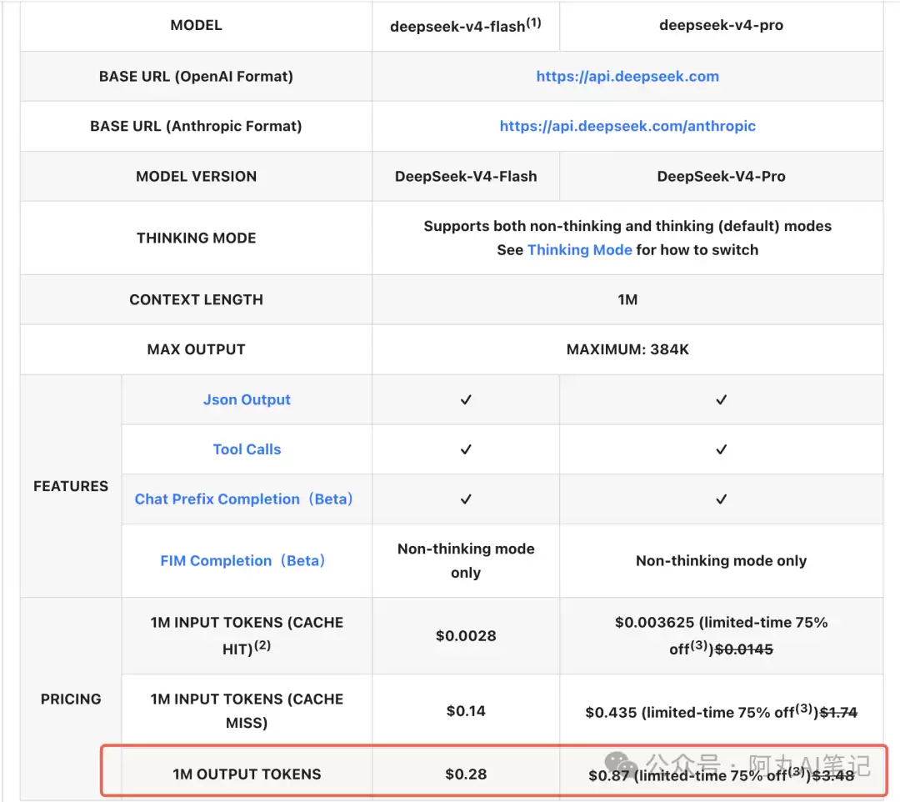
Task: Click the BASE URL (Anthropic Format) label
Action: tap(197, 126)
